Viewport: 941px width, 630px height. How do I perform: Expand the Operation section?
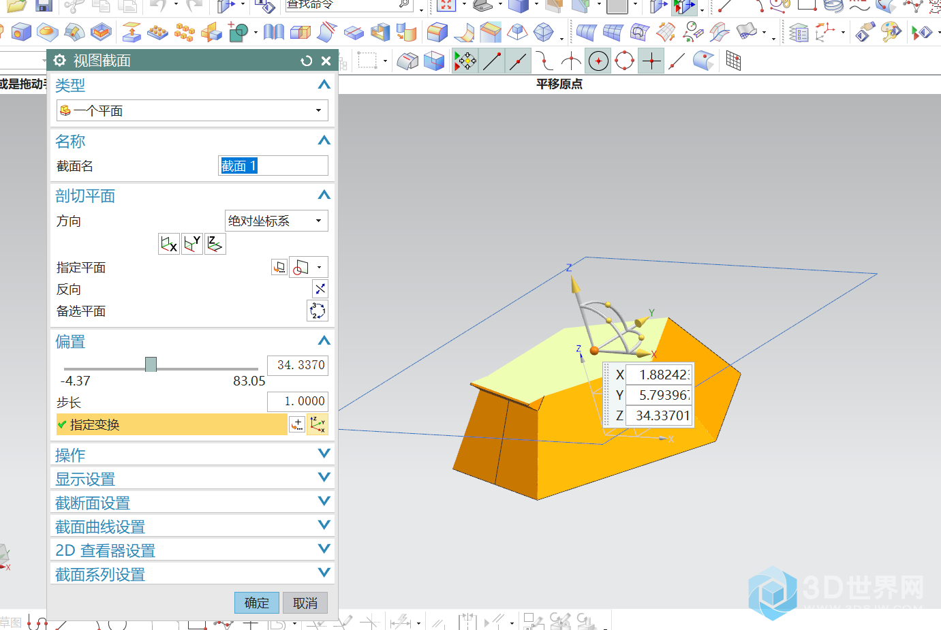[x=324, y=454]
